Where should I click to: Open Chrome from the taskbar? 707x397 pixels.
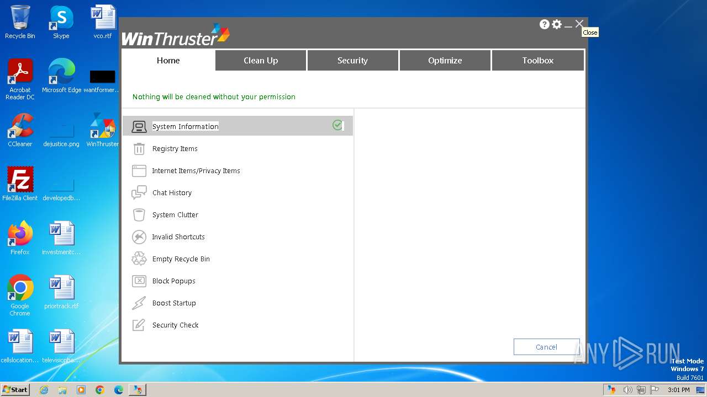coord(99,390)
